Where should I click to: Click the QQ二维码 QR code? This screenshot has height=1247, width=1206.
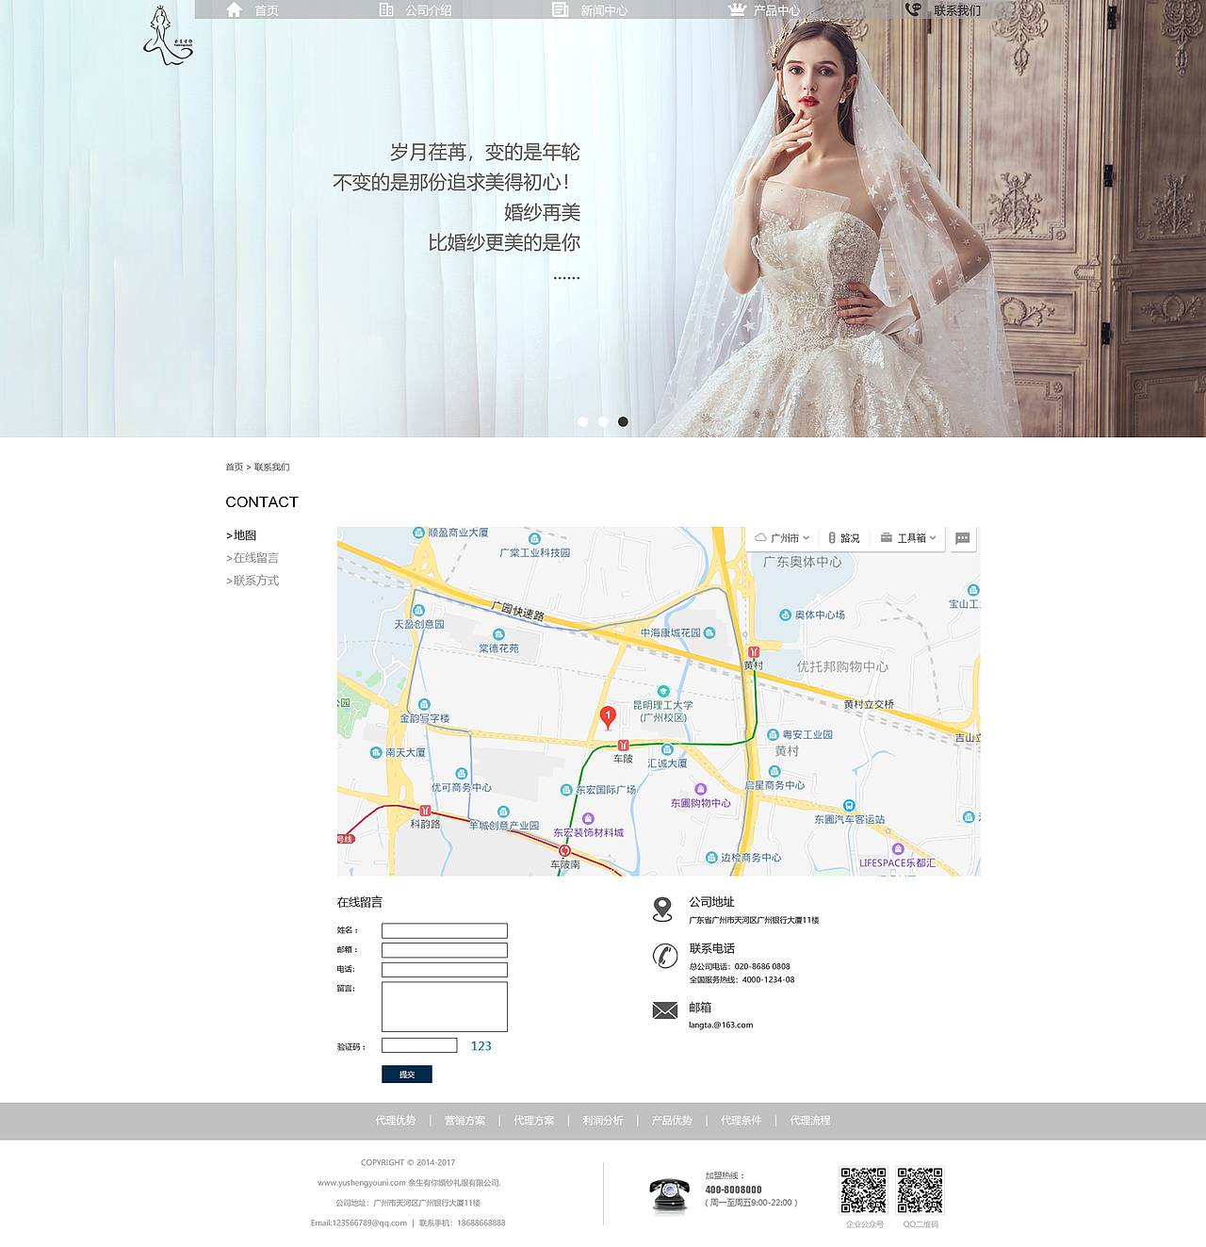(x=921, y=1190)
